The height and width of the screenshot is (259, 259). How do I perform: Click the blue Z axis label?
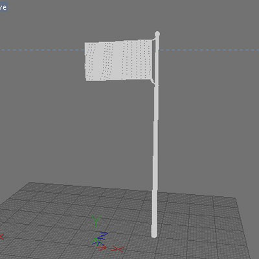pyautogui.click(x=102, y=236)
